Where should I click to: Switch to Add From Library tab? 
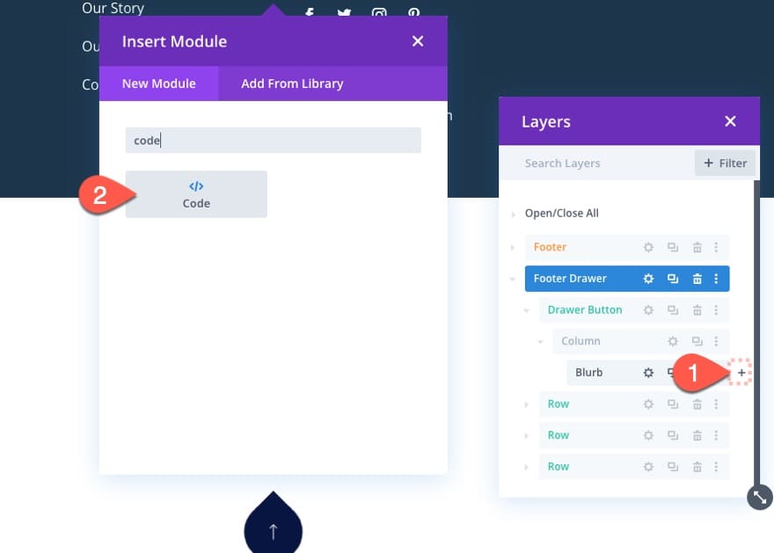[x=292, y=84]
